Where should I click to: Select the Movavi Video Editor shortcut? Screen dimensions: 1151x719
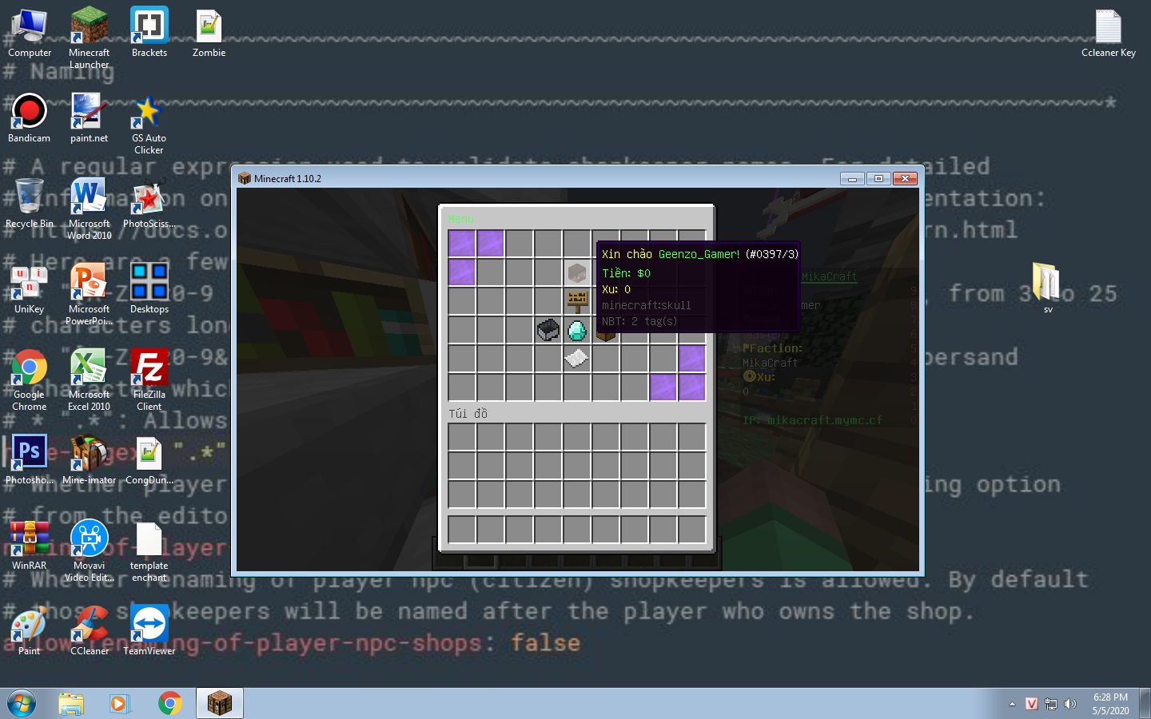(89, 551)
